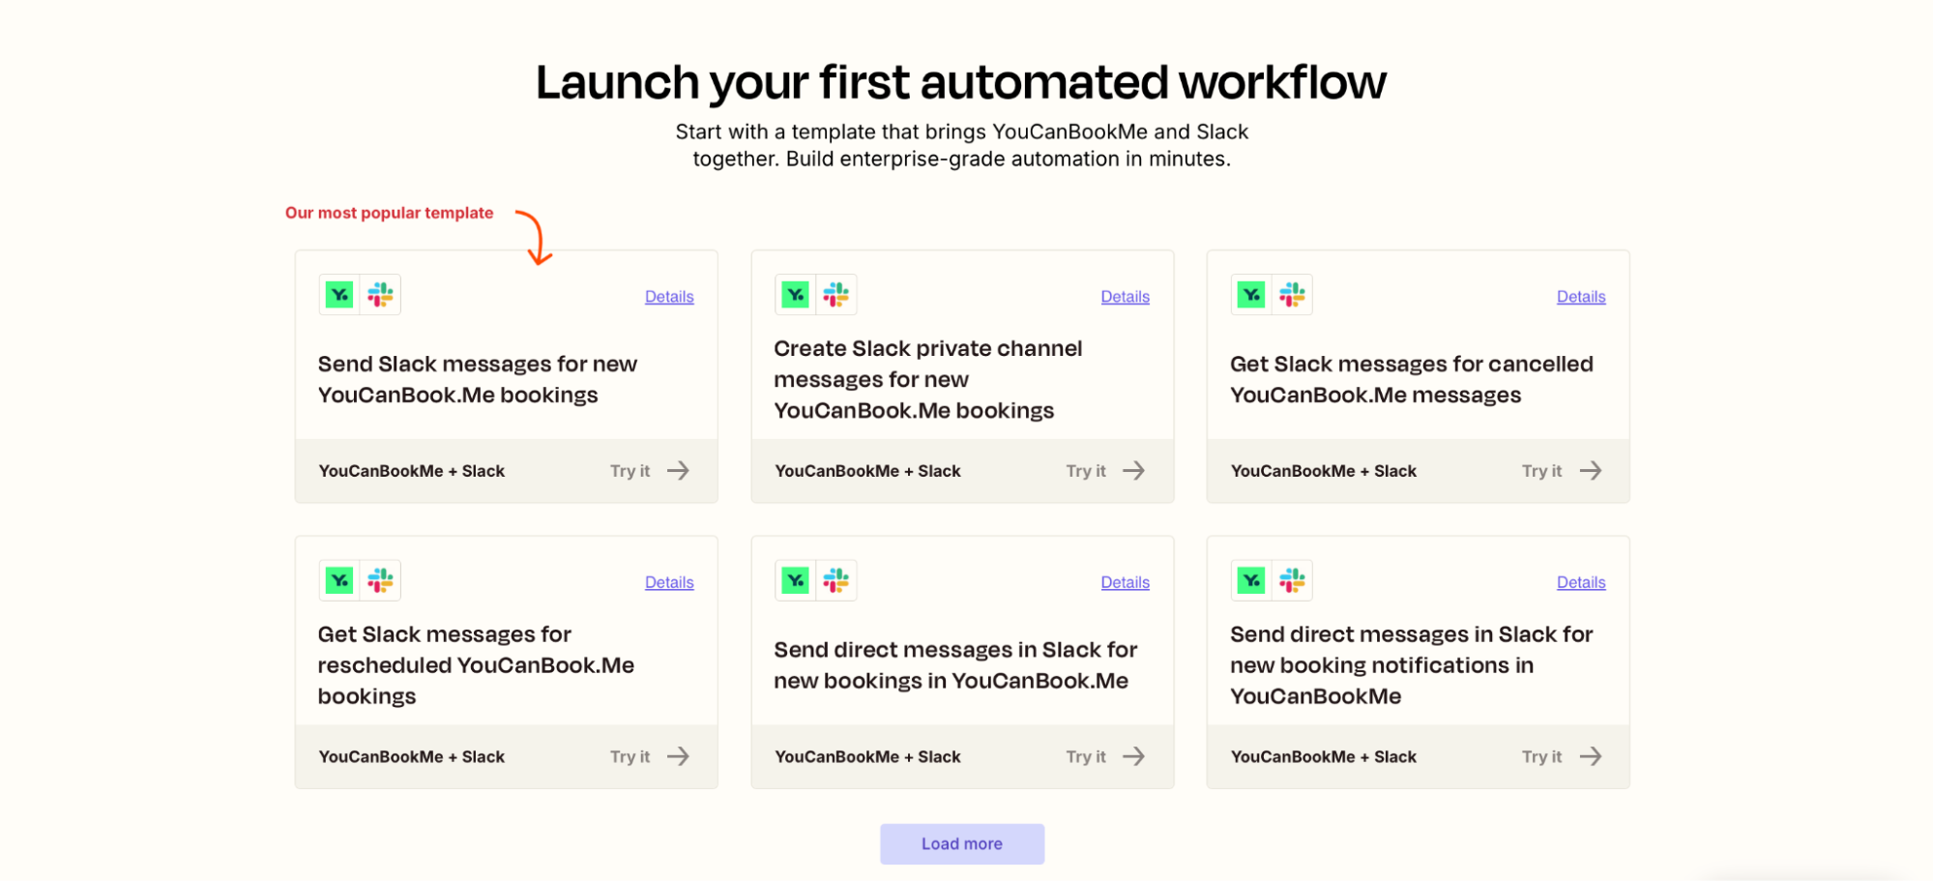The height and width of the screenshot is (881, 1933).
Task: View Details for the direct messages template
Action: pos(1125,581)
